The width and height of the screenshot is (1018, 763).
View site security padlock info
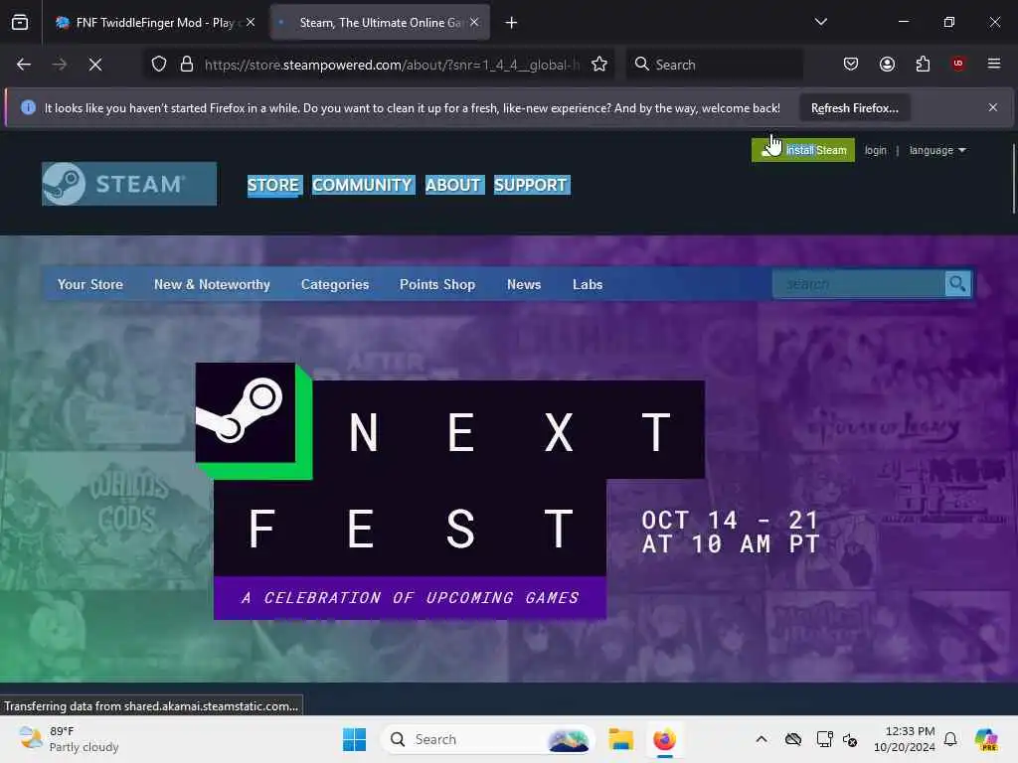pyautogui.click(x=186, y=65)
